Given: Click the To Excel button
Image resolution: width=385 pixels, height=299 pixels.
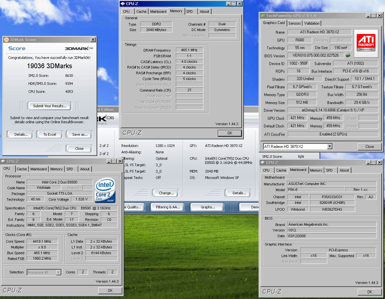Looking at the screenshot, I should 50,134.
